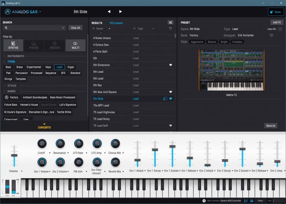
Task: Click the Resonance knob
Action: tap(60, 144)
